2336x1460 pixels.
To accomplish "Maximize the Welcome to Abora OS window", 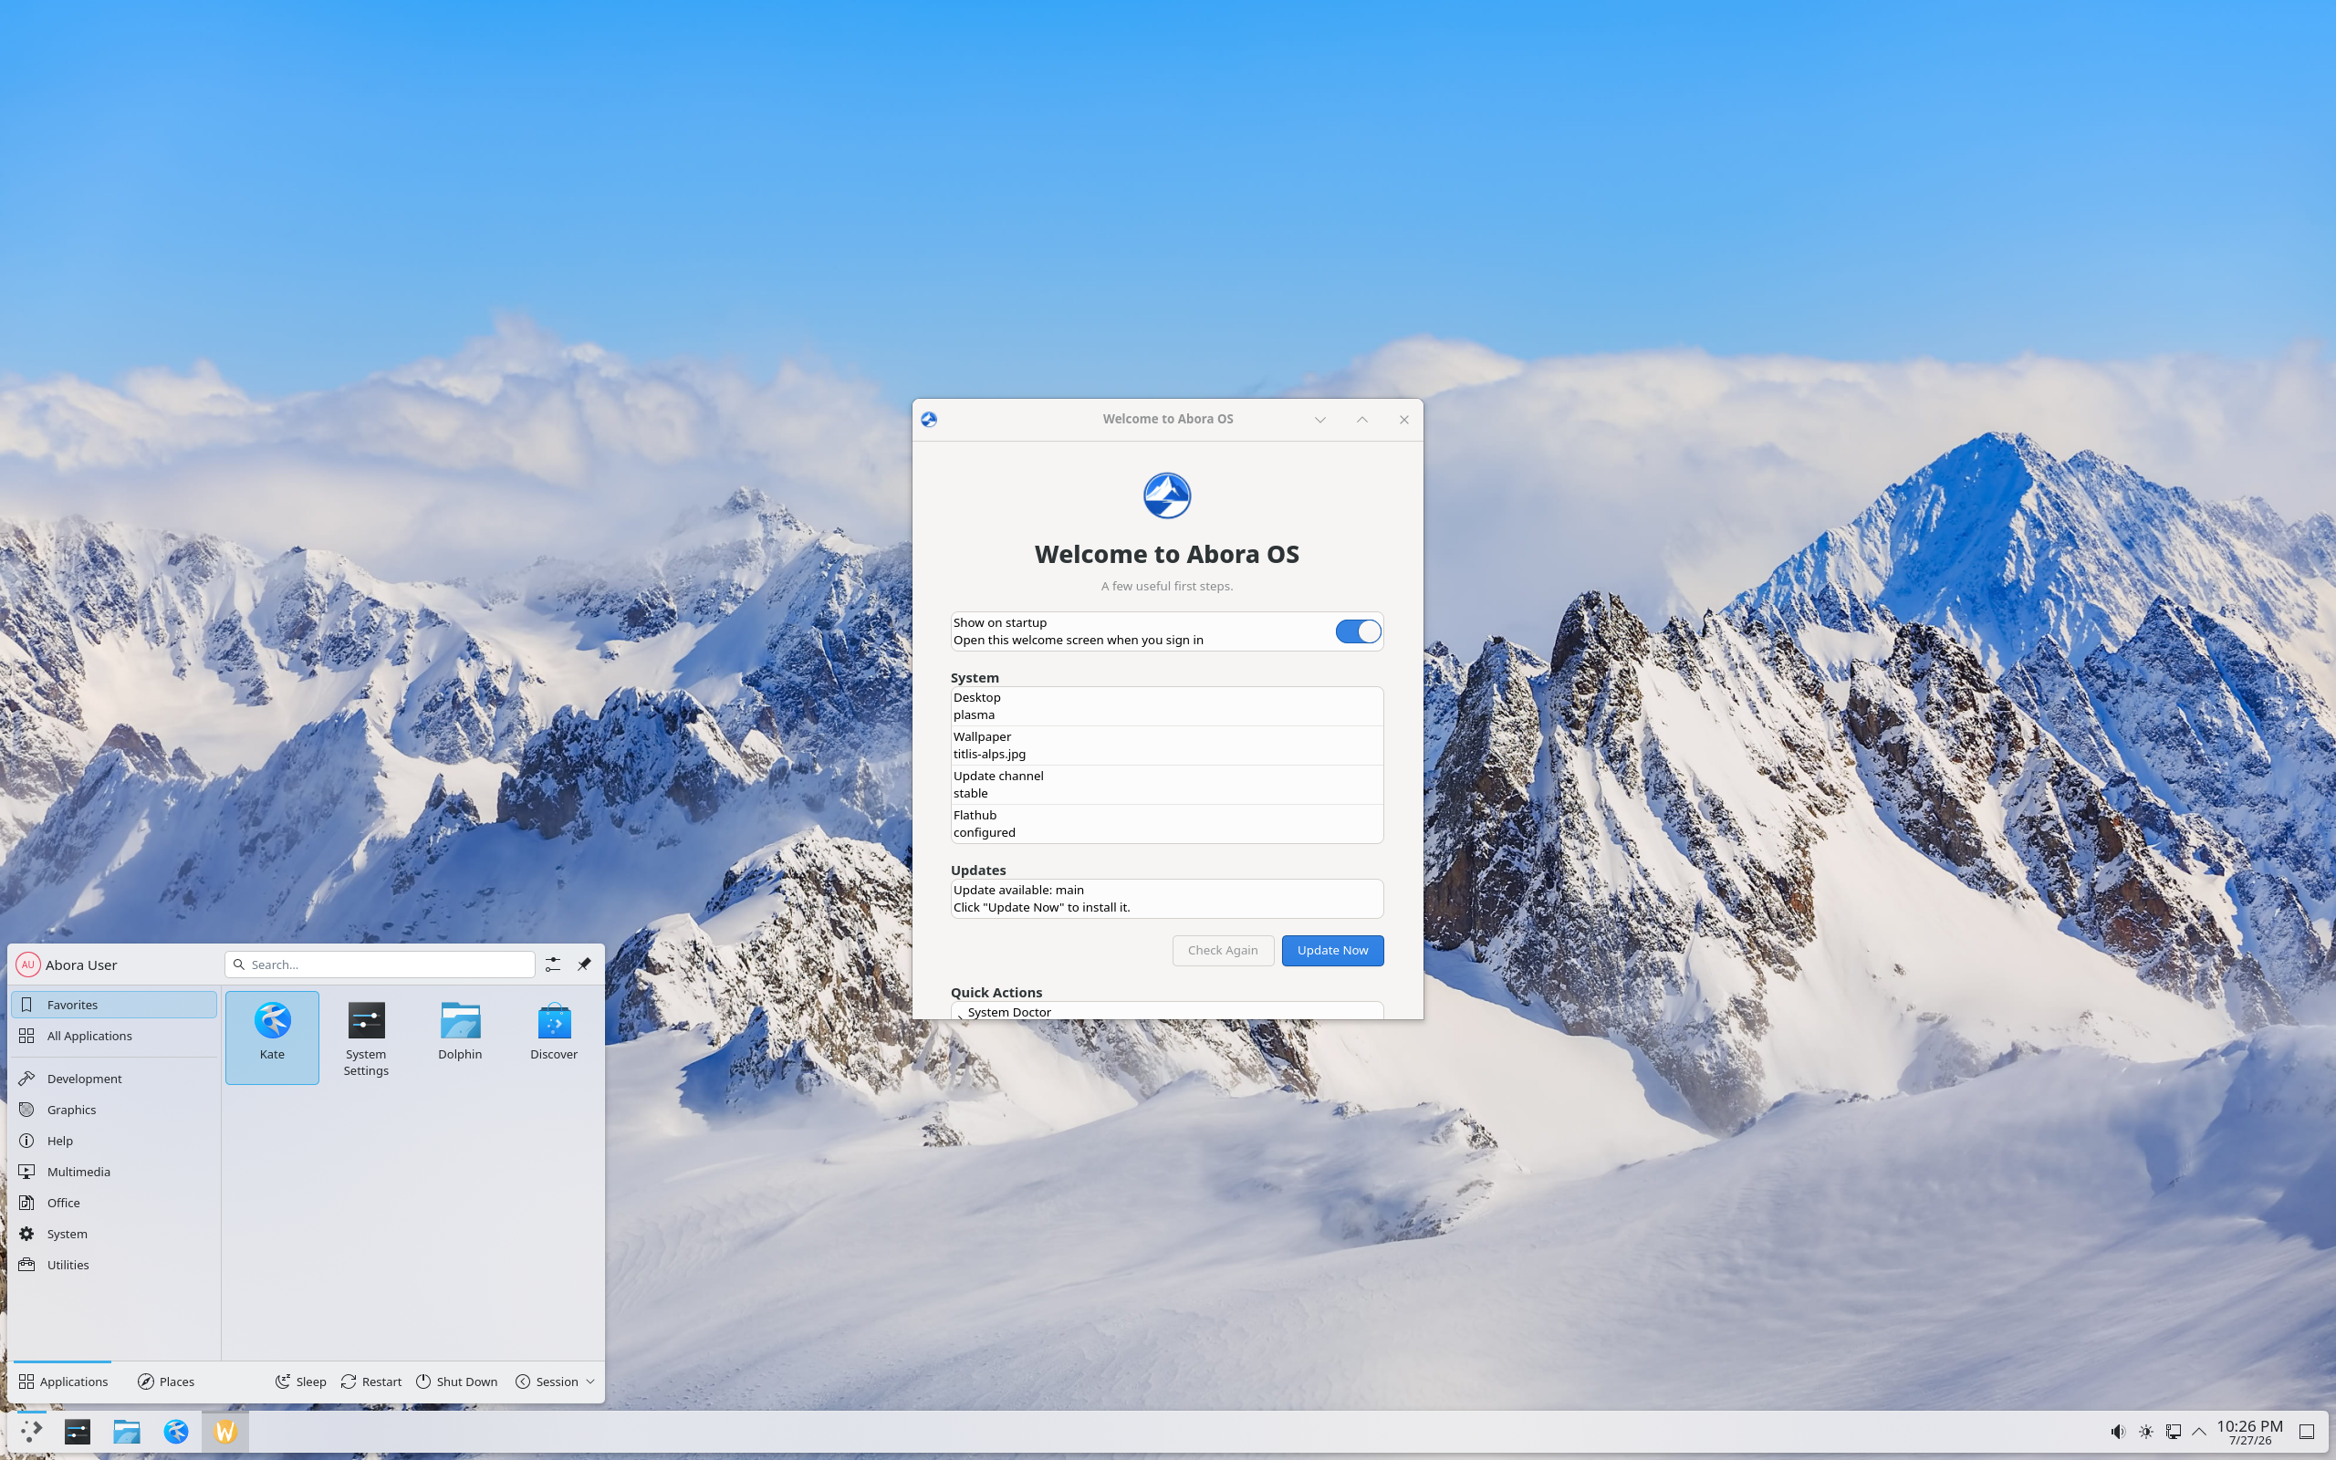I will click(x=1362, y=419).
